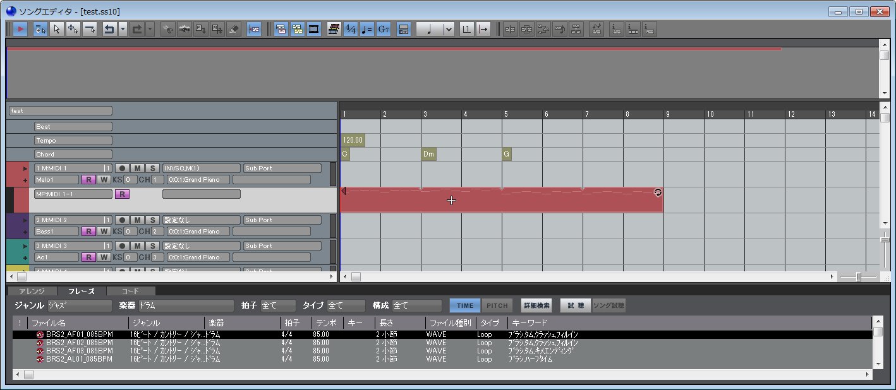Click the red play arrow icon
896x390 pixels.
[20, 29]
